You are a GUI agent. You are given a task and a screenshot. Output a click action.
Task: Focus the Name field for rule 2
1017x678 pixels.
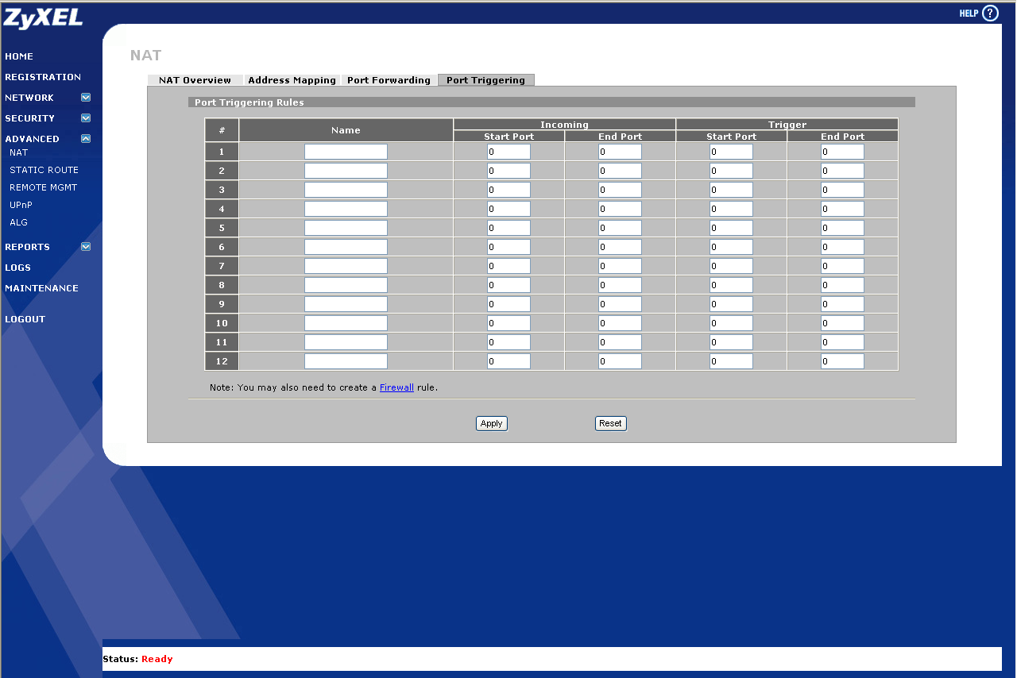point(346,171)
